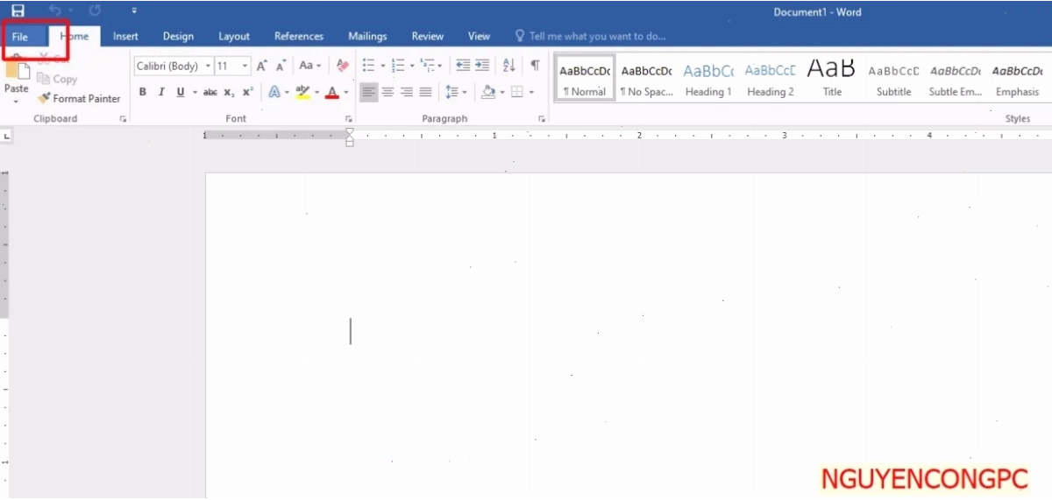Screen dimensions: 1052x500
Task: Apply yellow text highlight color
Action: 302,92
